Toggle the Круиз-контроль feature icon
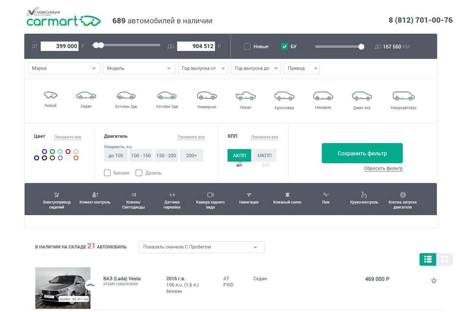Screen dimensions: 469x312 [x=364, y=195]
